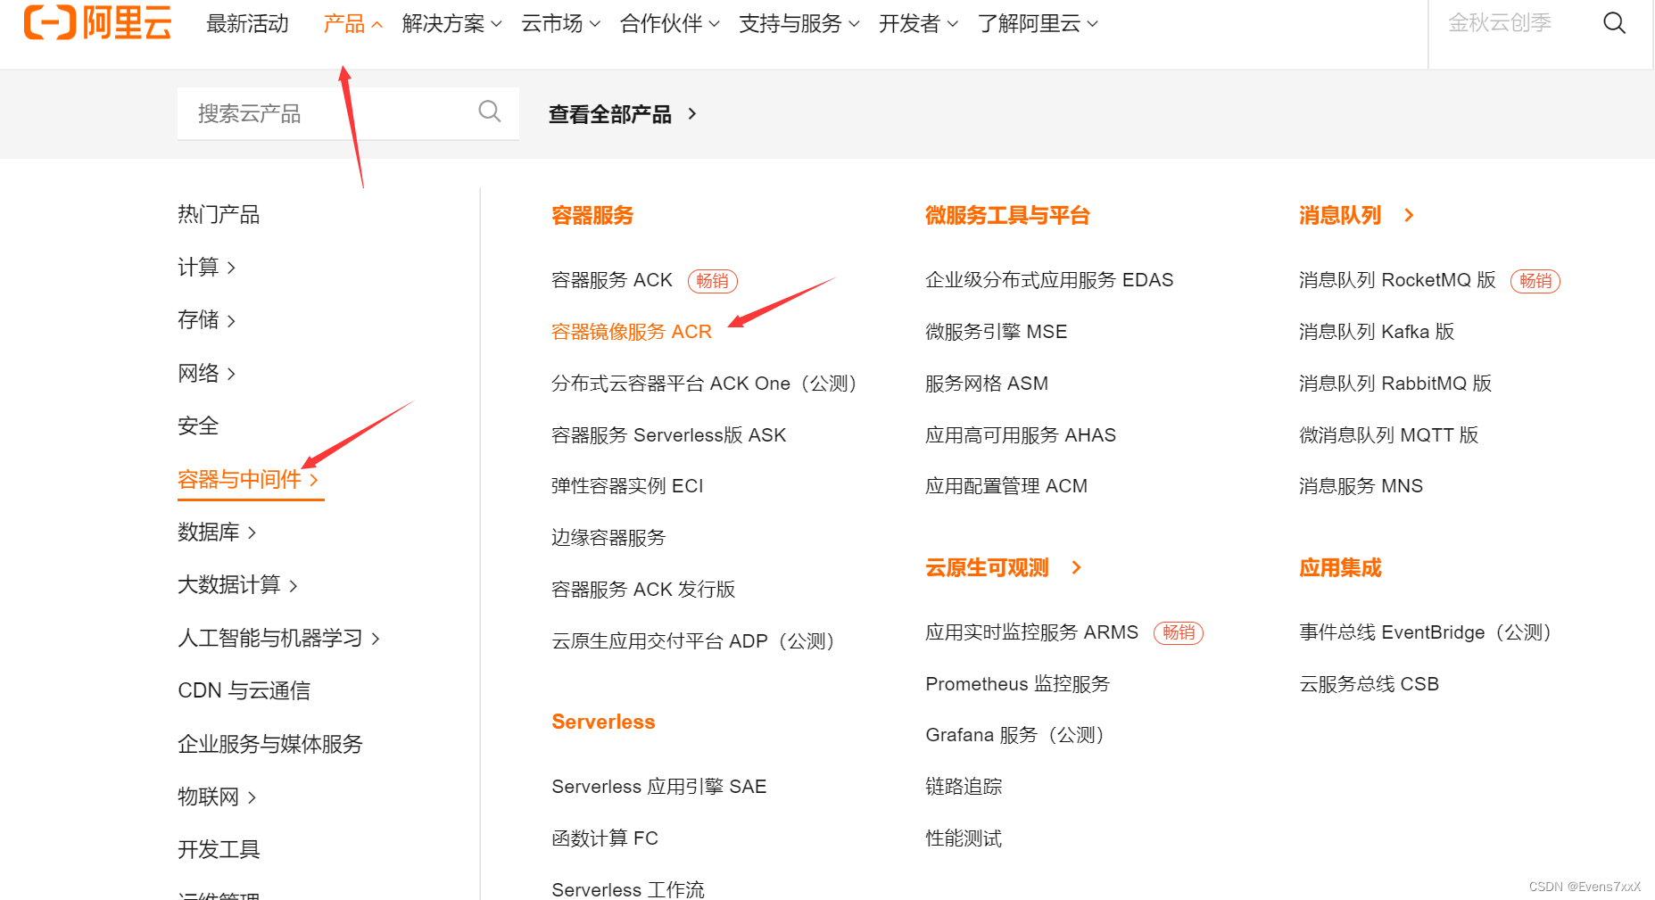Open 性能测试 link

[x=964, y=838]
